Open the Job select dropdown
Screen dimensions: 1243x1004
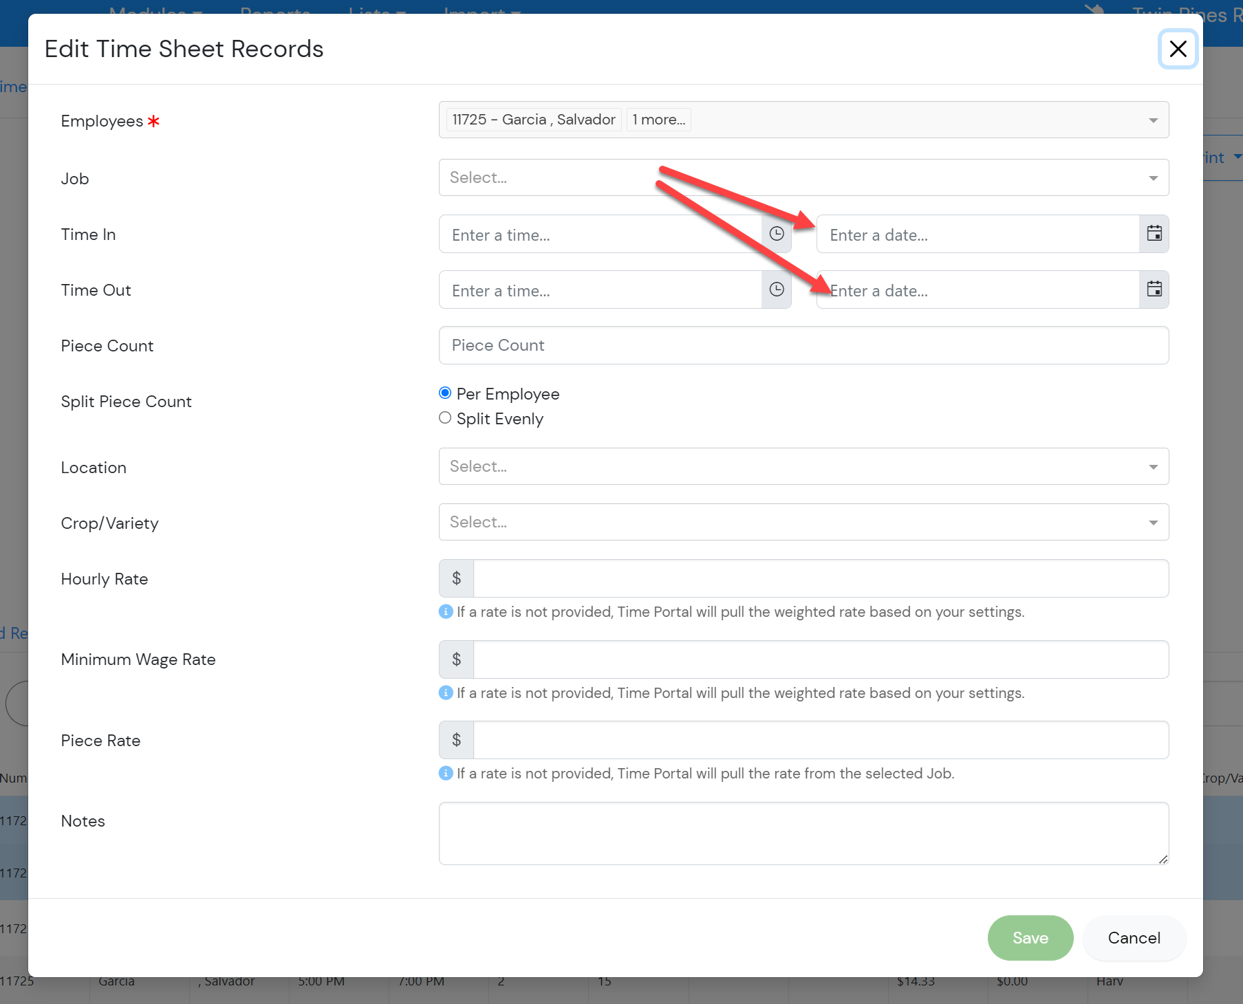(803, 178)
